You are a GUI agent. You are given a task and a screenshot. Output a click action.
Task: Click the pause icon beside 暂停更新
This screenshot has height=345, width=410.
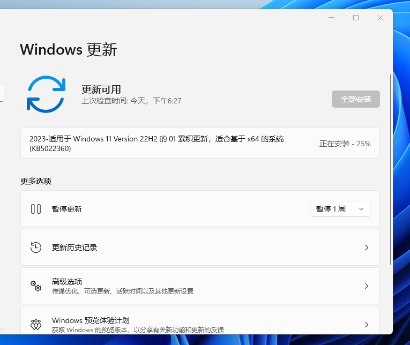pos(36,209)
